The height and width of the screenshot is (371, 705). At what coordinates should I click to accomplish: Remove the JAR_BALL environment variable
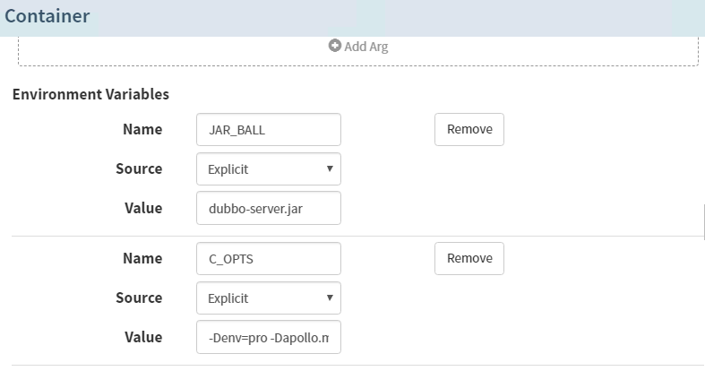(469, 129)
